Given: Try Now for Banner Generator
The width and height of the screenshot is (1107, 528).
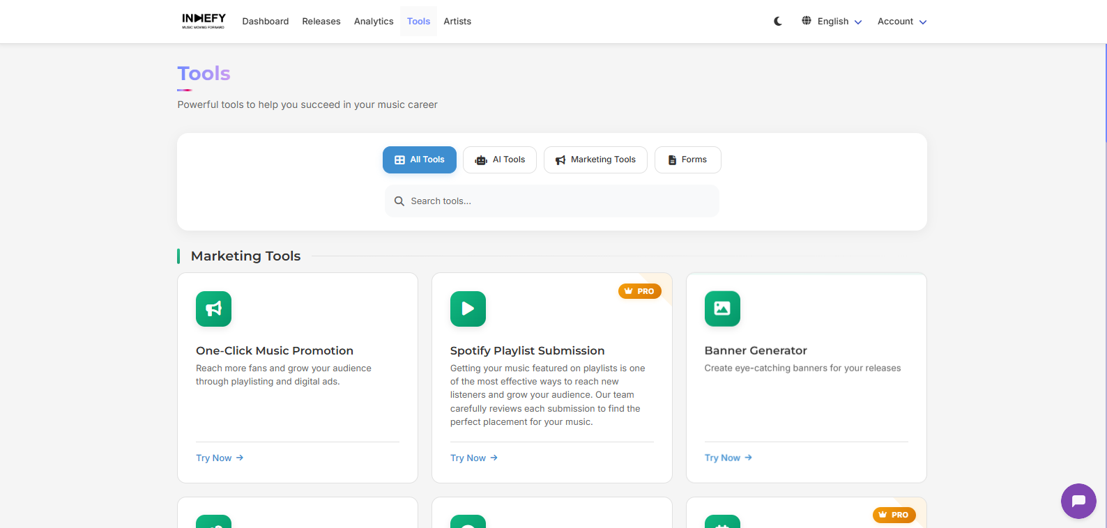Looking at the screenshot, I should point(728,458).
